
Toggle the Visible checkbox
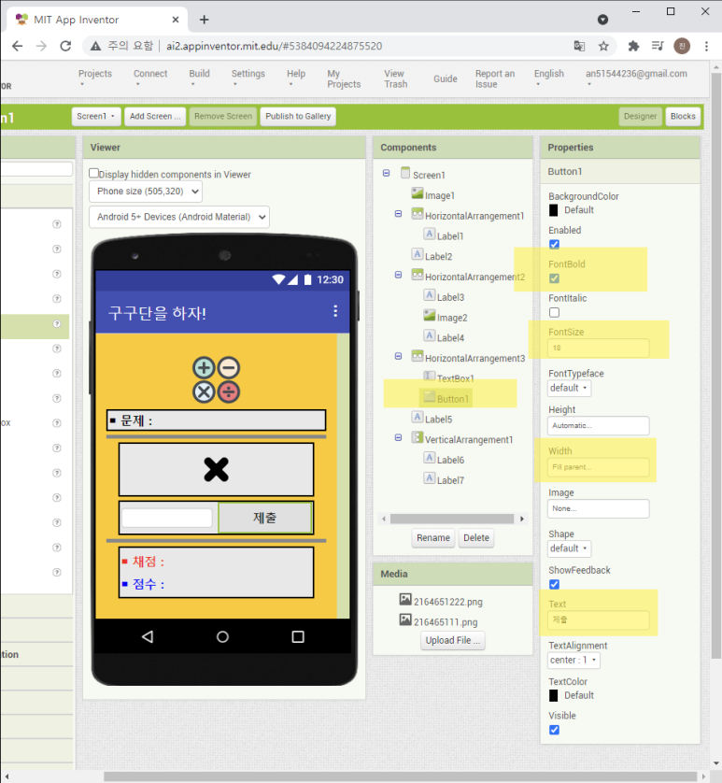(x=554, y=730)
